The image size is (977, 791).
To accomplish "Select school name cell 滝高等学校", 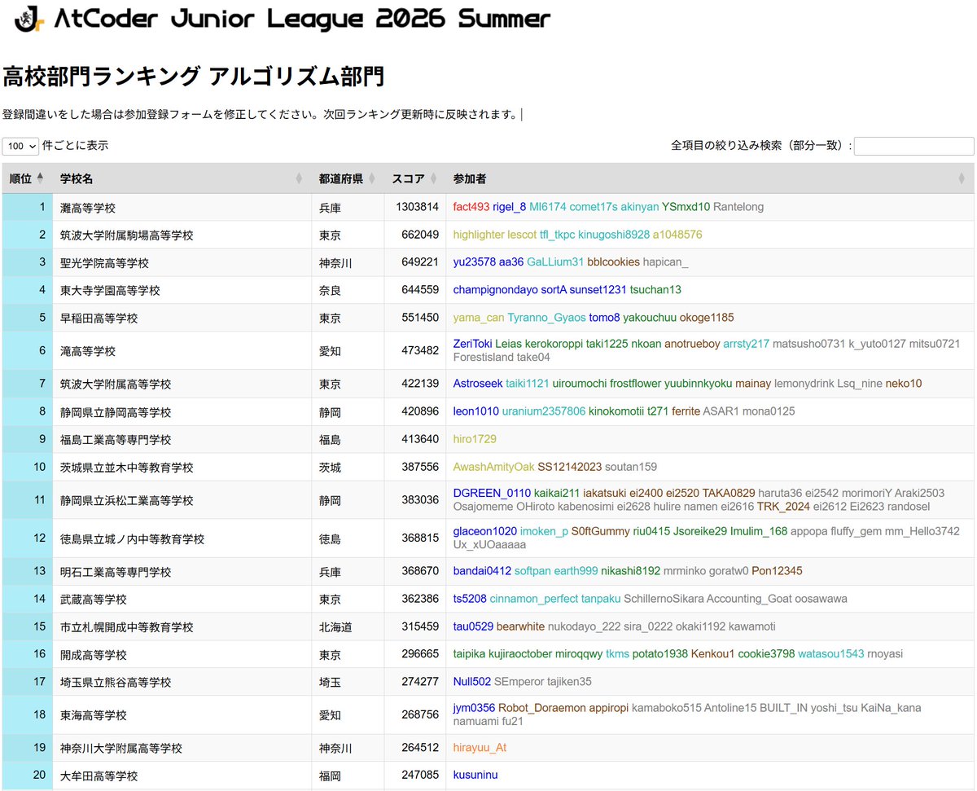I will click(182, 351).
